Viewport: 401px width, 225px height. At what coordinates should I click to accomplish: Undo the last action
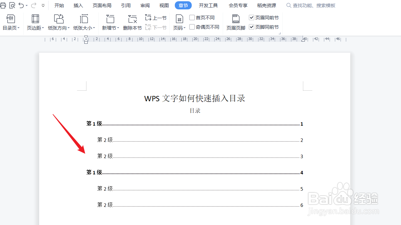click(21, 5)
